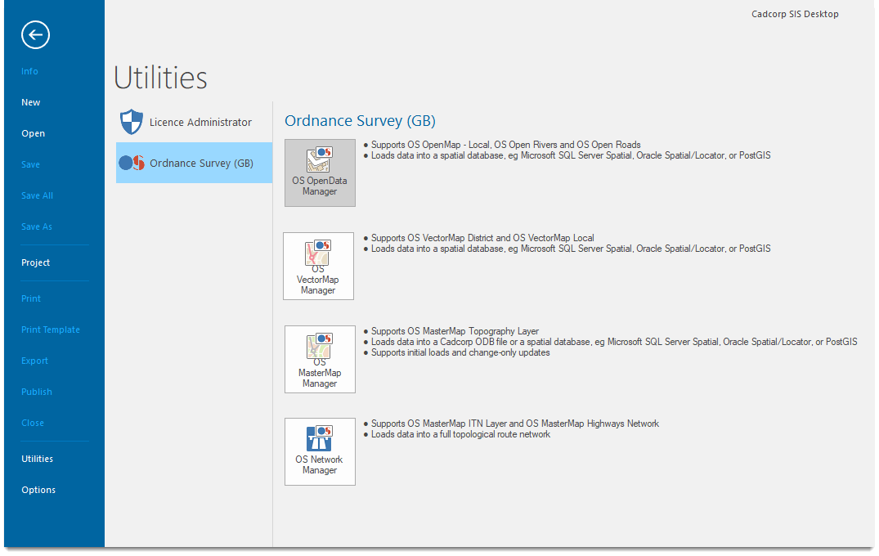Viewport: 879px width, 556px height.
Task: Launch OS VectorMap Manager
Action: tap(318, 267)
